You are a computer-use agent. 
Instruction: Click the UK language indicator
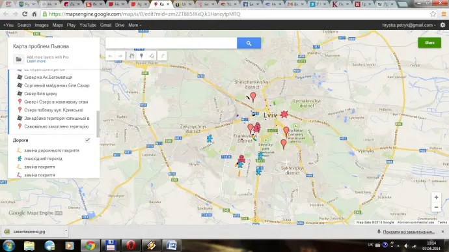tap(370, 245)
